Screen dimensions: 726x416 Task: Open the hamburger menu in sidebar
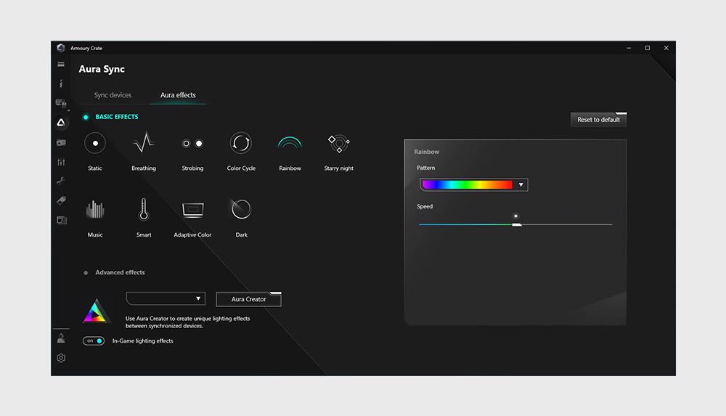(x=61, y=65)
